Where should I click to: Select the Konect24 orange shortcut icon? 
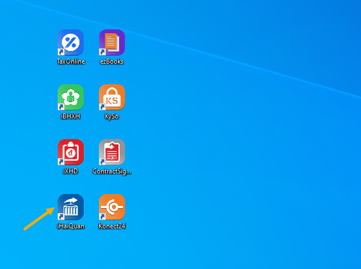click(112, 207)
